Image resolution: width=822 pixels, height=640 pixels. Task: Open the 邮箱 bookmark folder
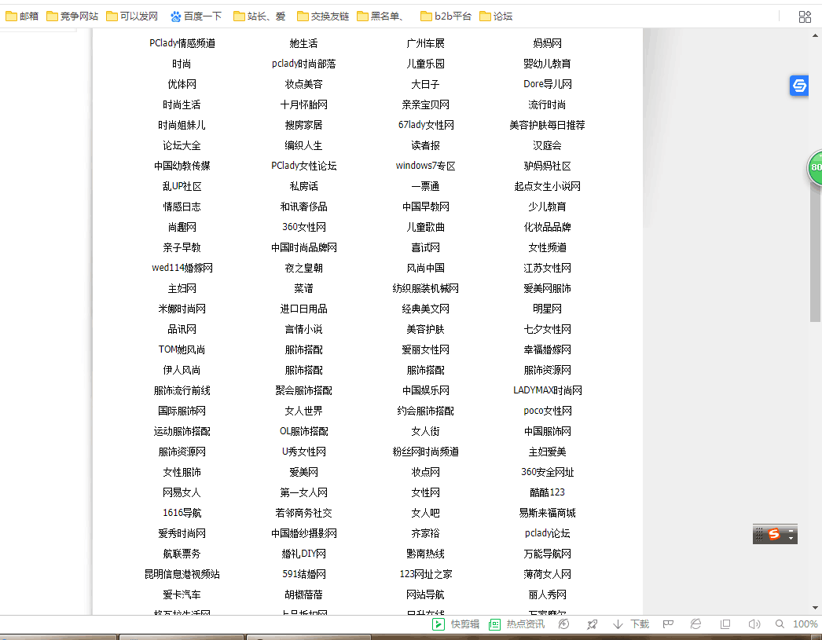click(22, 16)
